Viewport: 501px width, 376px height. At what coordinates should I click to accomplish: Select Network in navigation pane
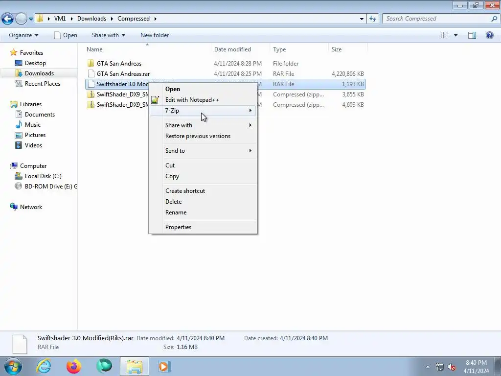pos(31,207)
